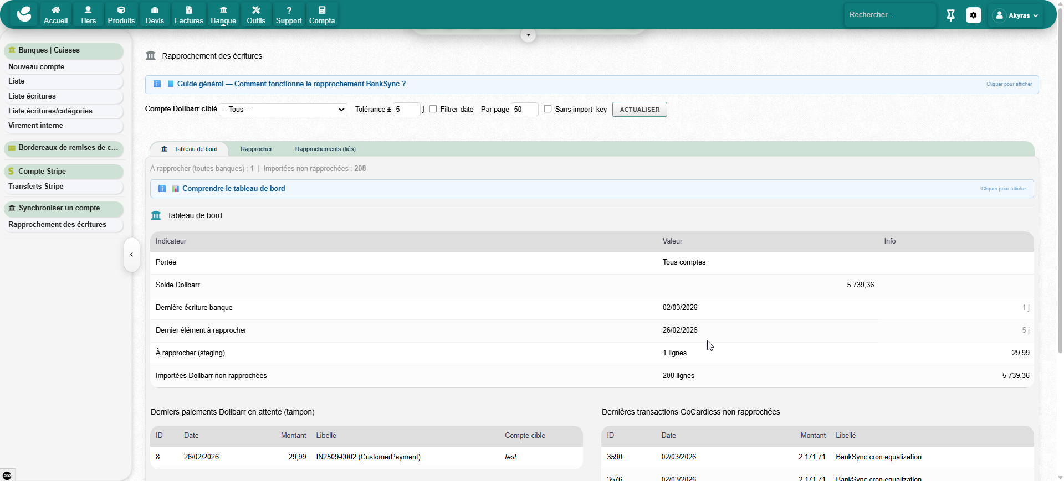The width and height of the screenshot is (1064, 481).
Task: Click the ACTUALISER button
Action: coord(640,110)
